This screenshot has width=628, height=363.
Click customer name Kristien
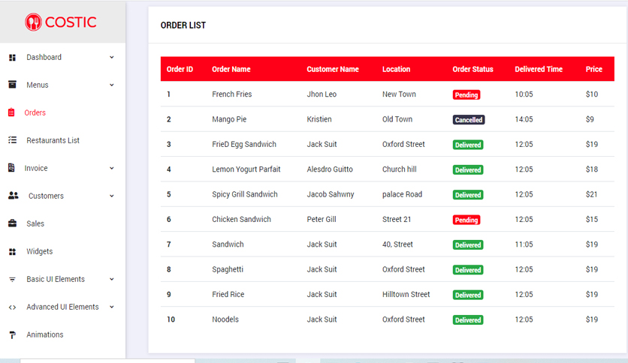[x=319, y=119]
